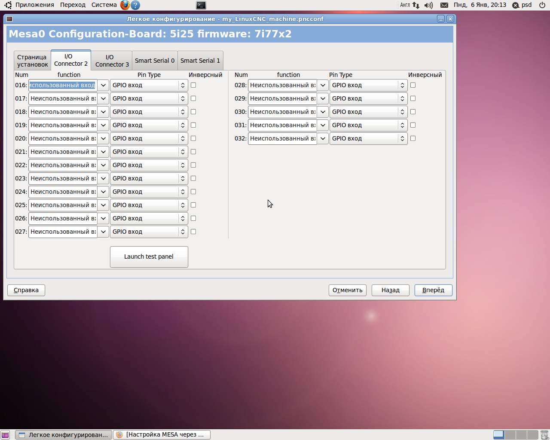This screenshot has height=440, width=550.
Task: Click the Справка help button
Action: [x=26, y=290]
